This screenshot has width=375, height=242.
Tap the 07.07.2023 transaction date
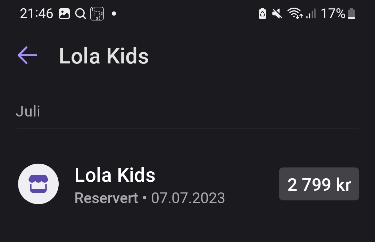(x=188, y=198)
